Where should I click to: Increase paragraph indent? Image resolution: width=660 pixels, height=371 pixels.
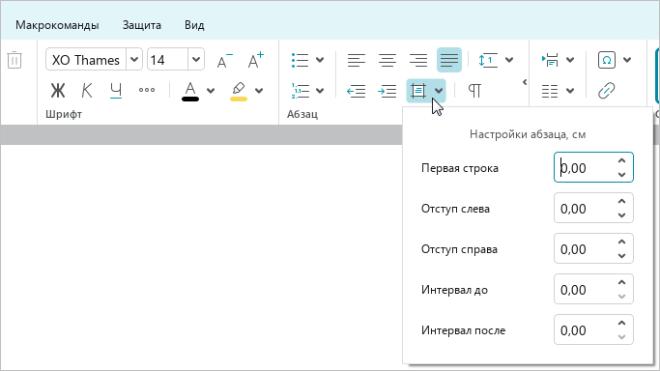point(387,91)
